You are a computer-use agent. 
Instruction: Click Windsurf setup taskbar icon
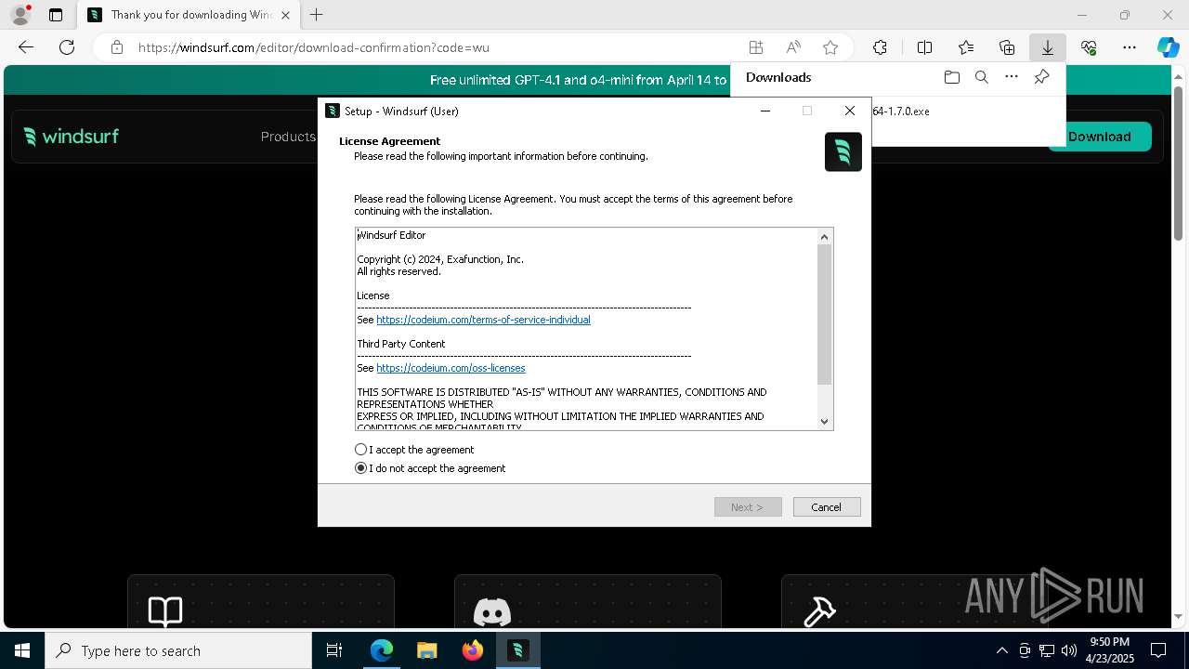pyautogui.click(x=517, y=650)
